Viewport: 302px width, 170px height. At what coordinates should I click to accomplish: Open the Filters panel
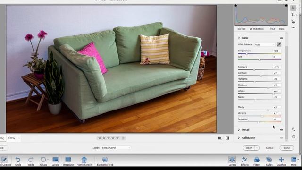pyautogui.click(x=257, y=161)
